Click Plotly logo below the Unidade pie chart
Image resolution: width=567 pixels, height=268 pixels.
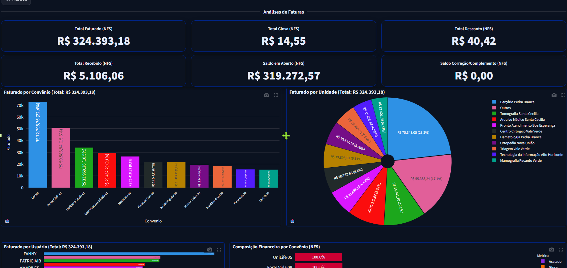[292, 221]
